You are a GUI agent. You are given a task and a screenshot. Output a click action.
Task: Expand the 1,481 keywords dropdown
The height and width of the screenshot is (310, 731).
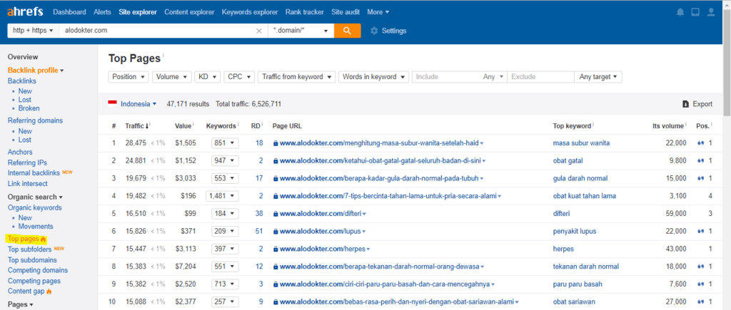[x=222, y=196]
